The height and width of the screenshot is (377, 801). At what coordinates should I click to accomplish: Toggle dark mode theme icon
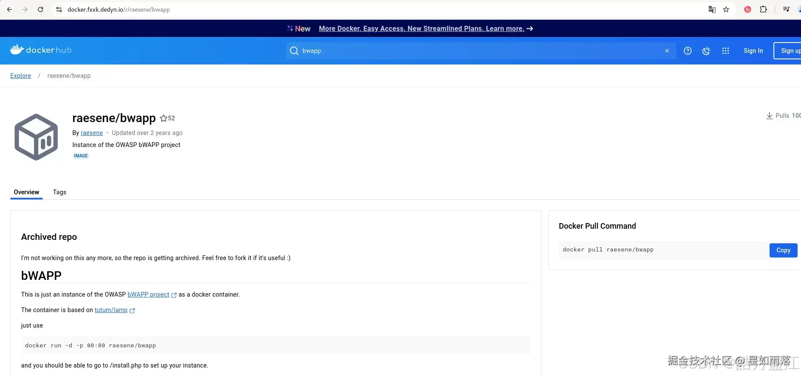tap(706, 51)
